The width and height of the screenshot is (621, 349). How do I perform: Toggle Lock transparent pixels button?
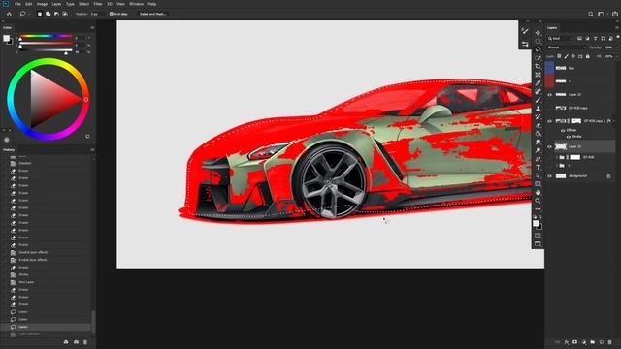(559, 56)
